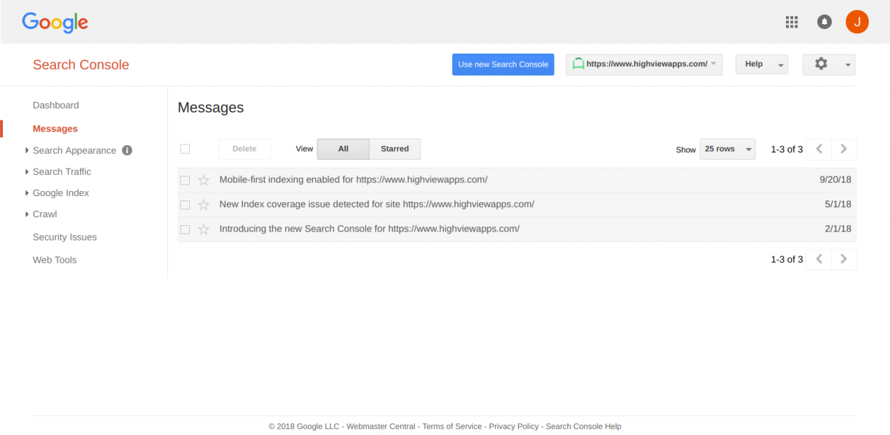Open the account avatar J
890x435 pixels.
click(857, 22)
